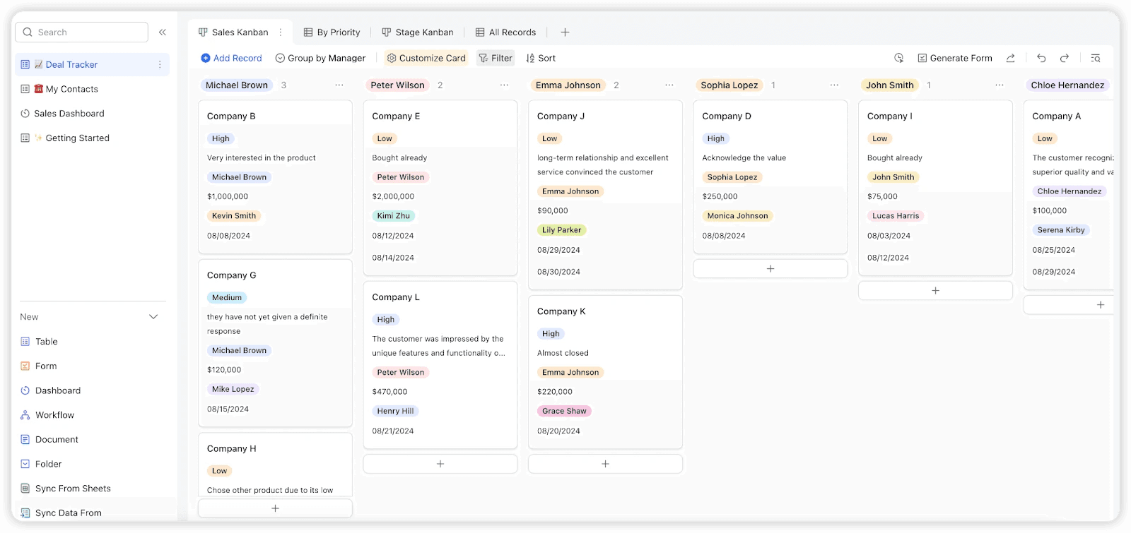Collapse the New section chevron

153,317
